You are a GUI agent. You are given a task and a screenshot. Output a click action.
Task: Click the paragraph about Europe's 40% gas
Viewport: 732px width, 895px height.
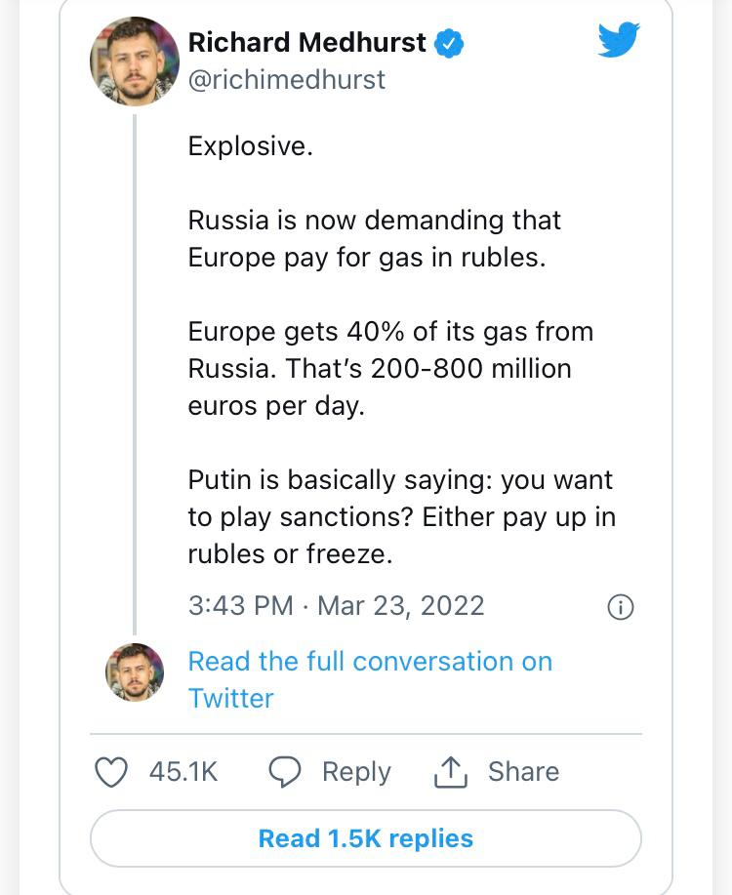[390, 368]
